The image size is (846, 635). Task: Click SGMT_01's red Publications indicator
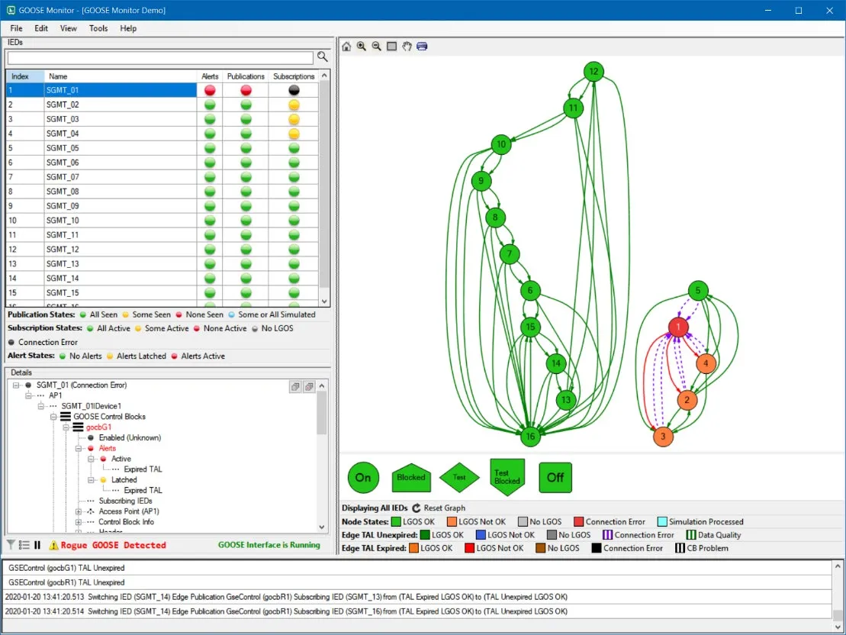pyautogui.click(x=246, y=91)
